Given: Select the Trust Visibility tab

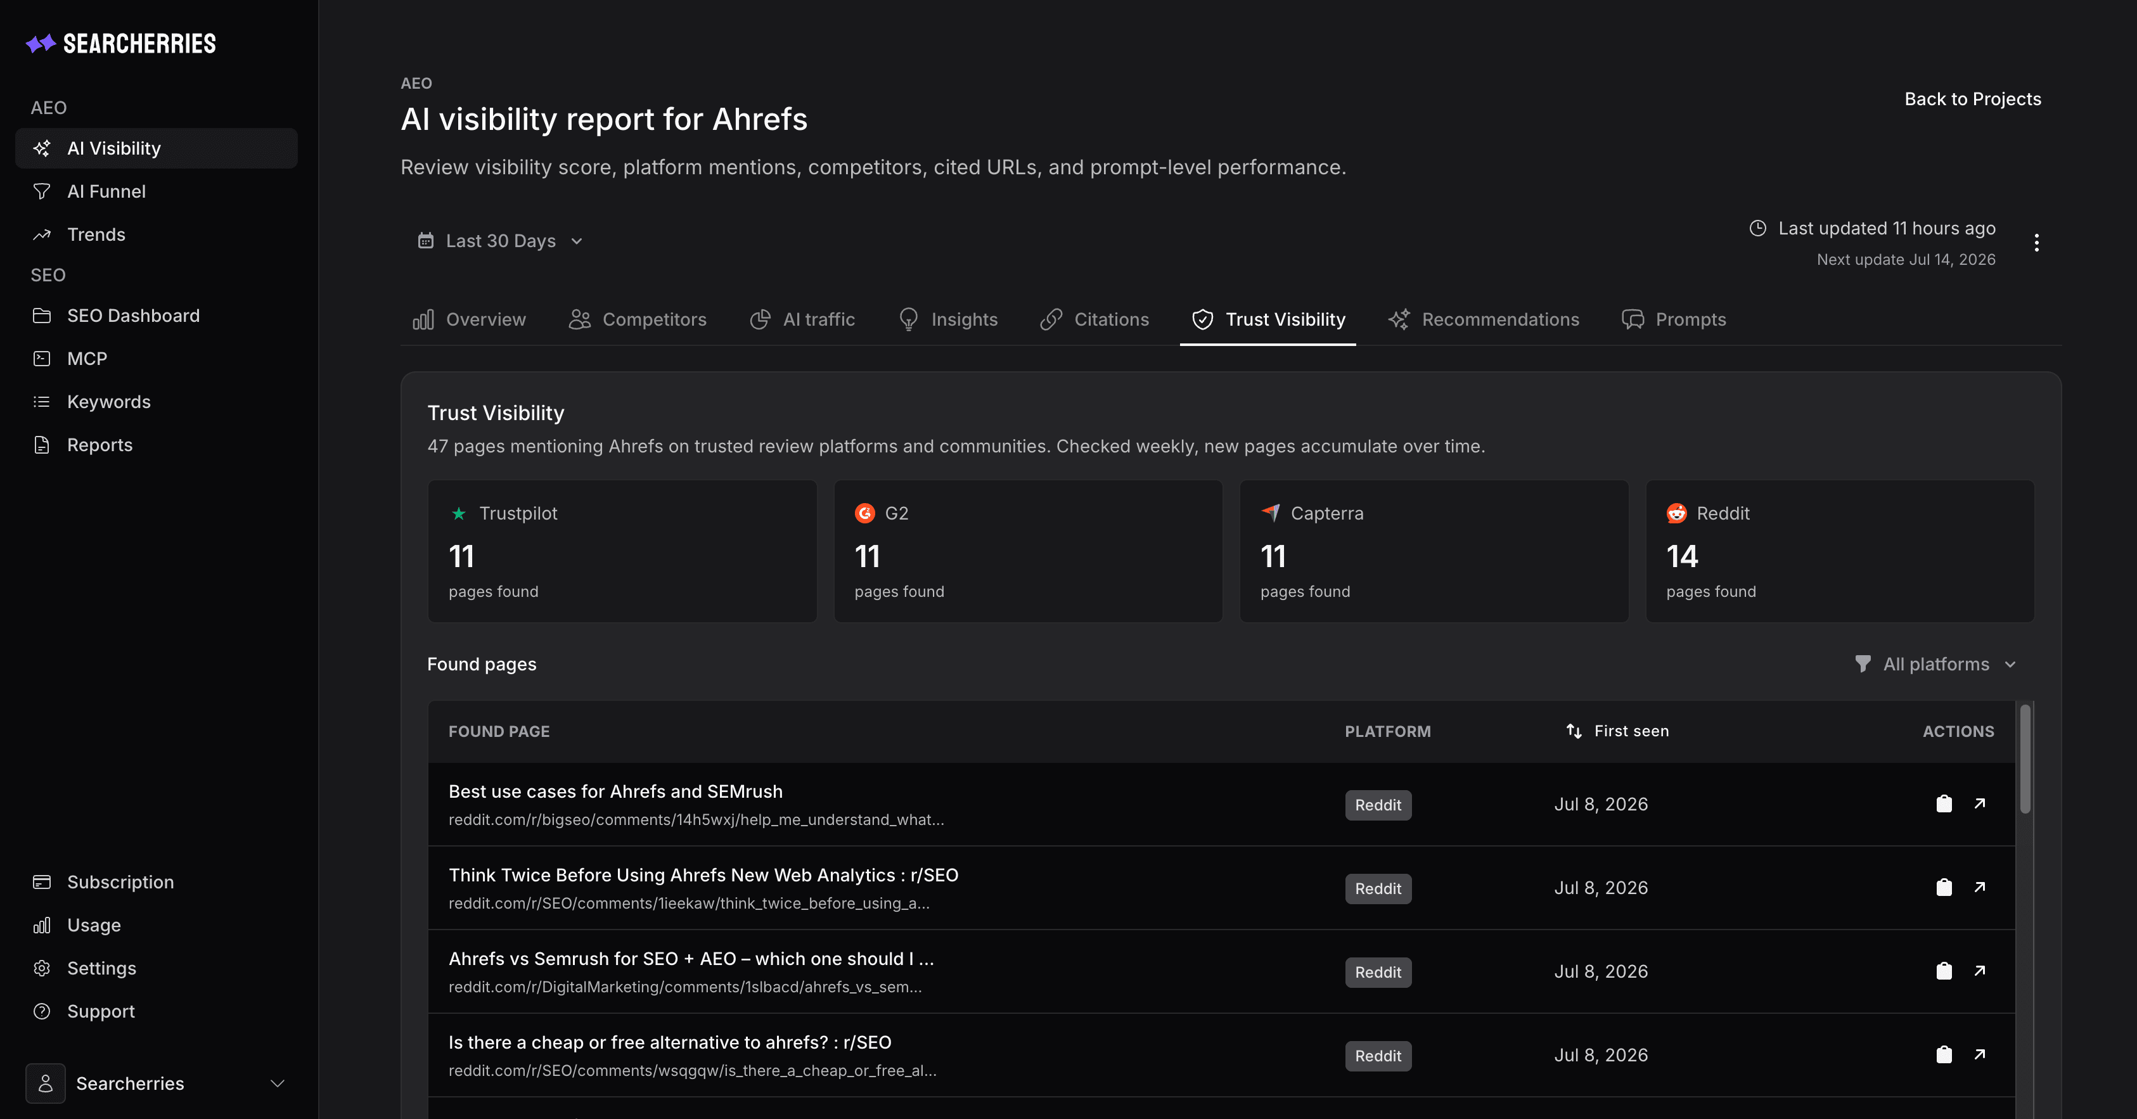Looking at the screenshot, I should tap(1267, 319).
